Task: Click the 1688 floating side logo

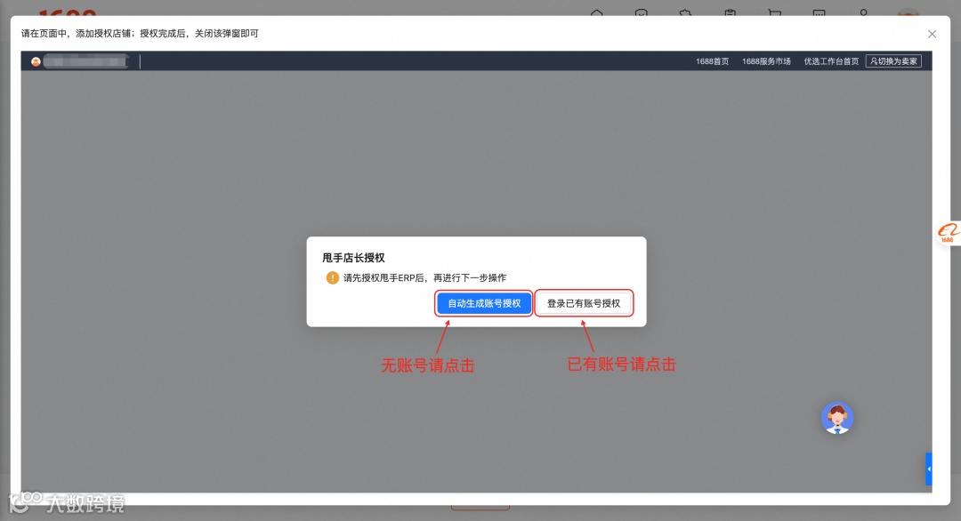Action: 949,233
